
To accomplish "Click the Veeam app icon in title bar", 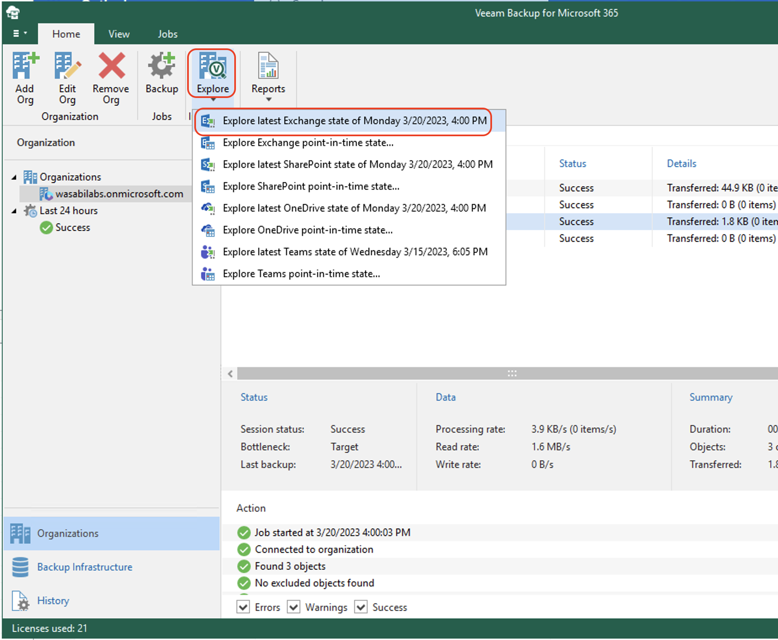I will (13, 13).
